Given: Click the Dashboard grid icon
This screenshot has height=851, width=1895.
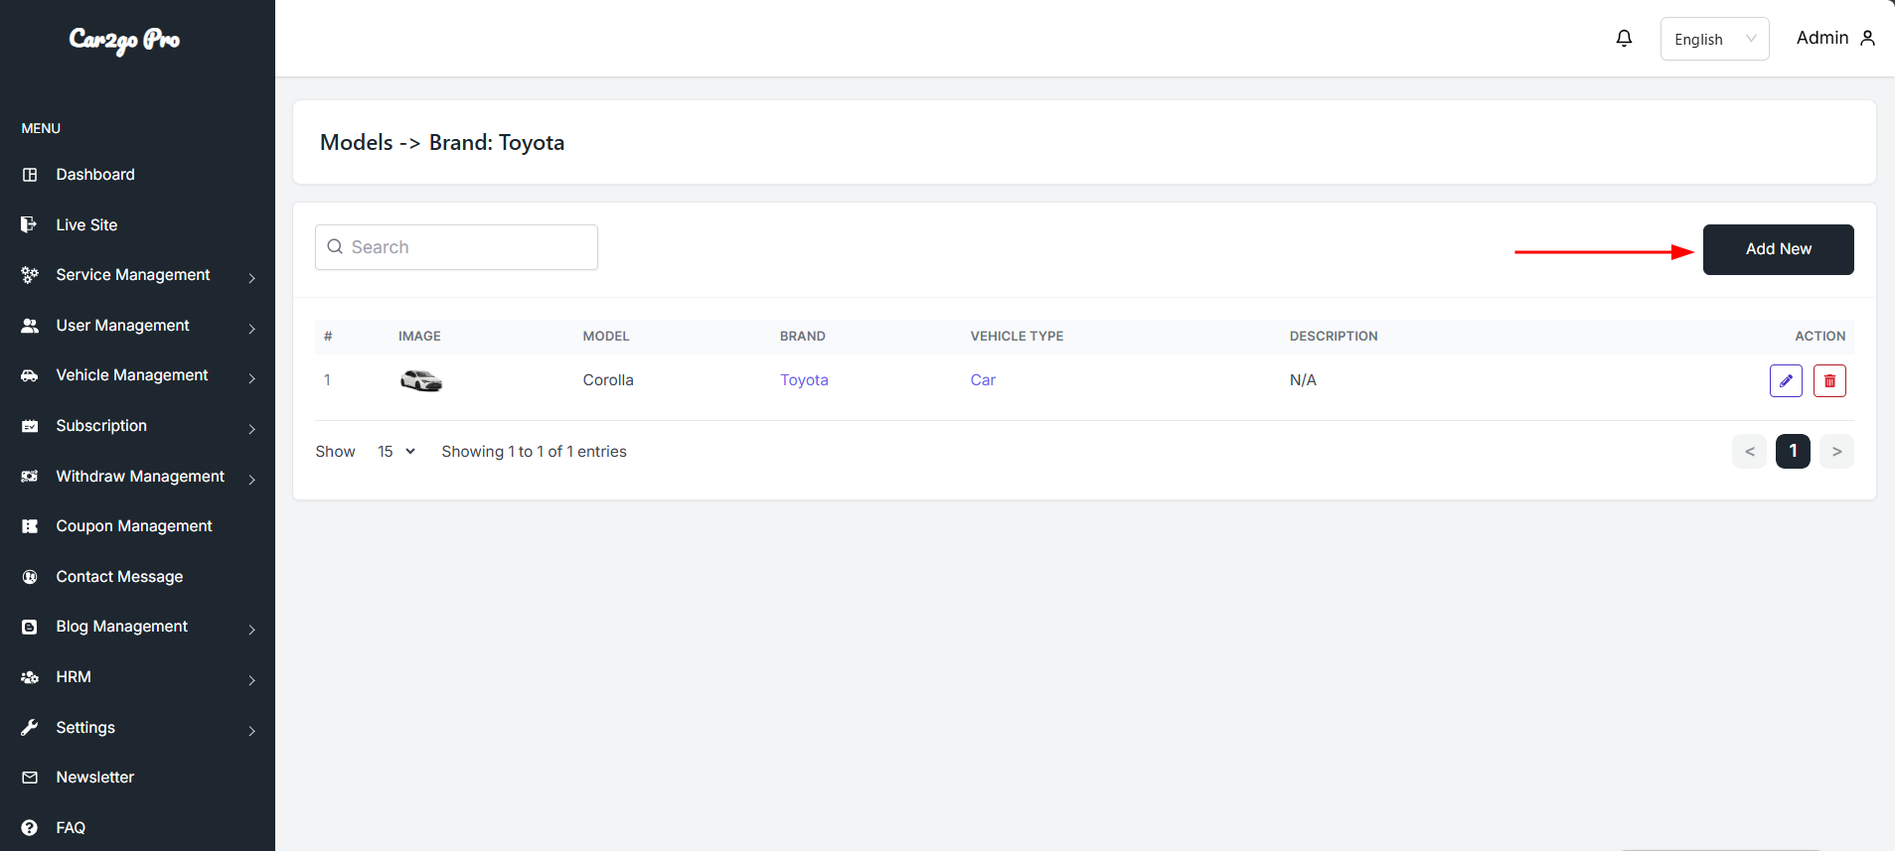Looking at the screenshot, I should pyautogui.click(x=30, y=175).
